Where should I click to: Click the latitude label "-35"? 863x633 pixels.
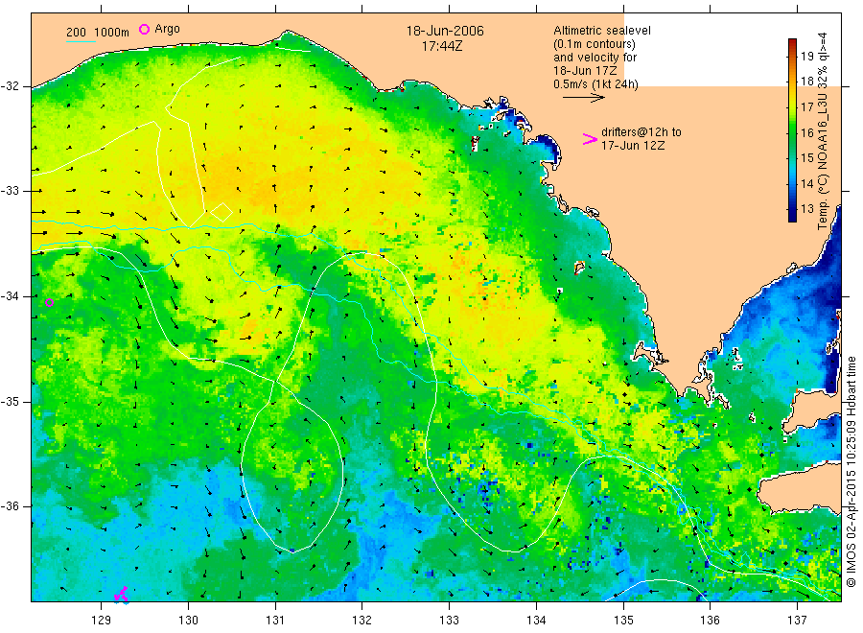pyautogui.click(x=10, y=401)
